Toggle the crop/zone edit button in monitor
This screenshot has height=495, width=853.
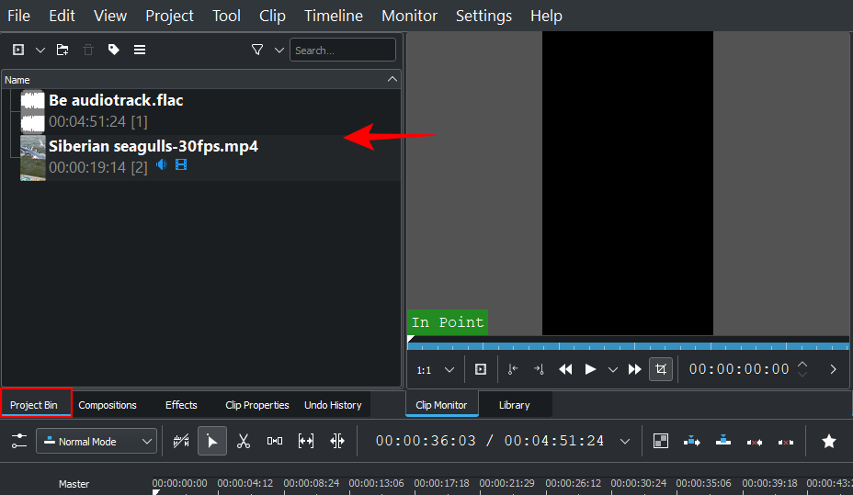tap(660, 369)
